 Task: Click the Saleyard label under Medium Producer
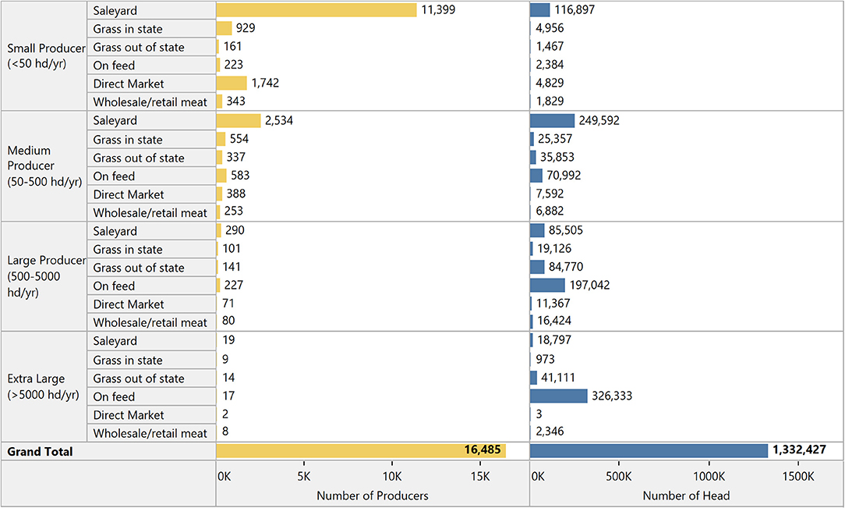(x=115, y=121)
